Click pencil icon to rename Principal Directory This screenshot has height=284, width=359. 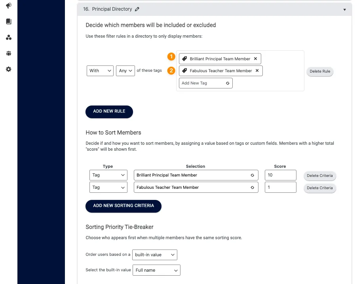coord(137,9)
